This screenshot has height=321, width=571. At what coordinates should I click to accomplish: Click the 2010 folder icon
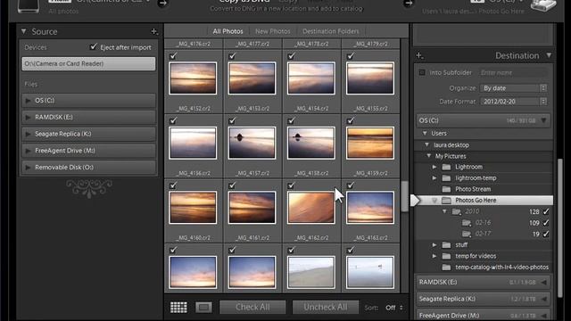456,211
